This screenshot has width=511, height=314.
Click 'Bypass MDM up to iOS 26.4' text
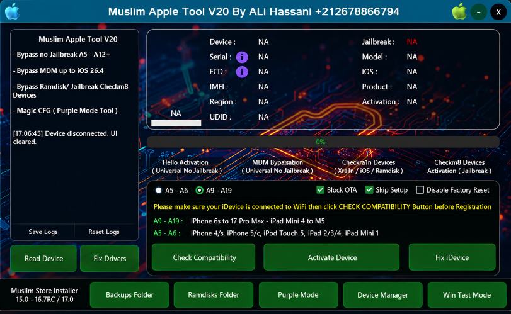tap(59, 70)
